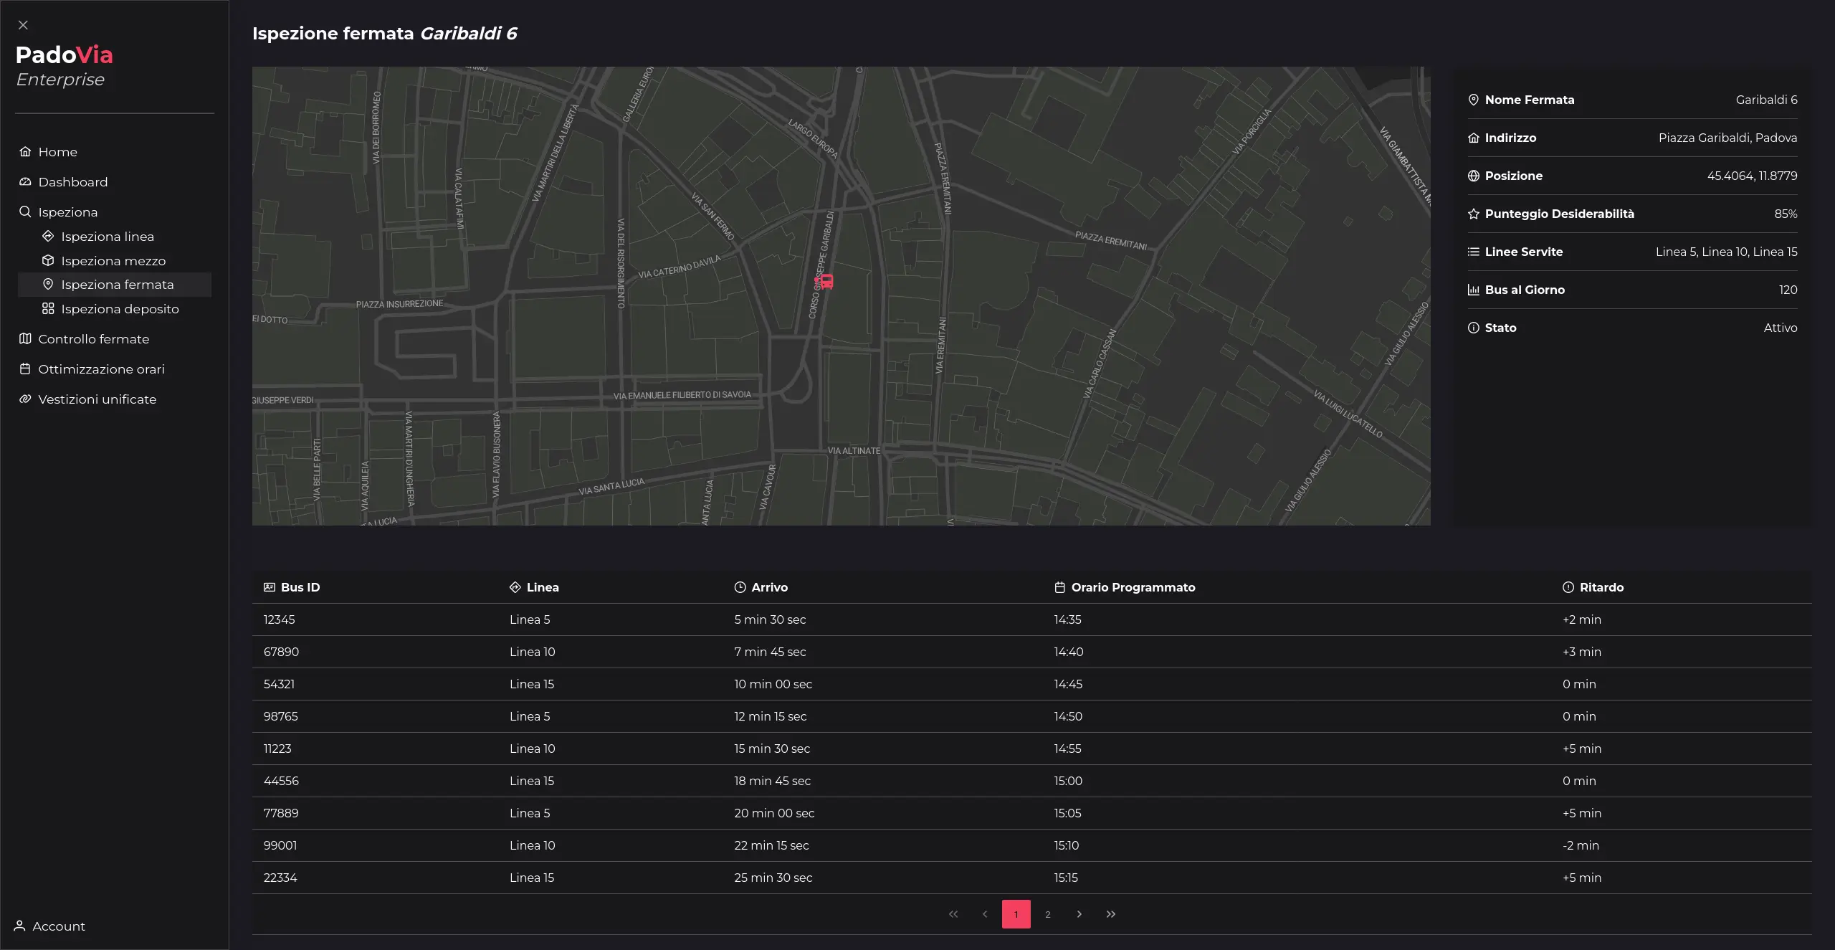Close the sidebar with the X icon
This screenshot has height=950, width=1835.
point(23,25)
